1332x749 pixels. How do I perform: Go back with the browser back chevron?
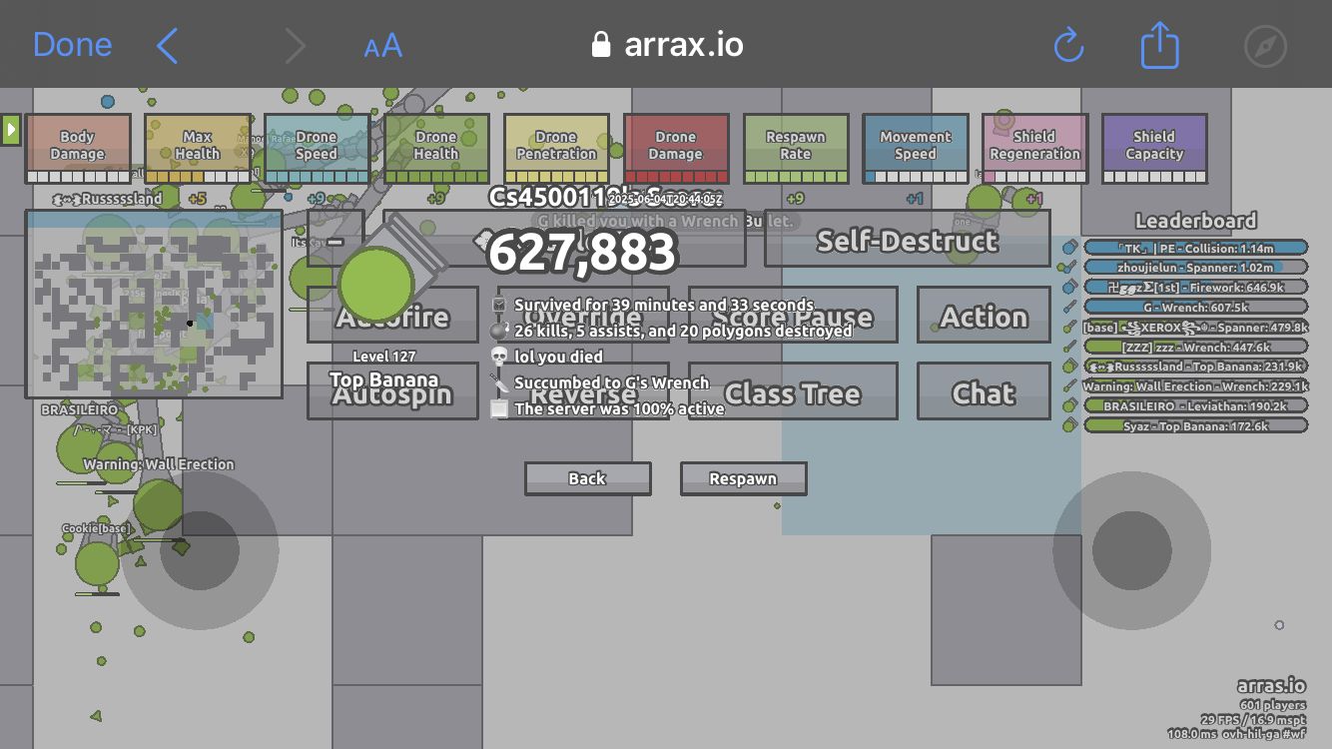[167, 45]
